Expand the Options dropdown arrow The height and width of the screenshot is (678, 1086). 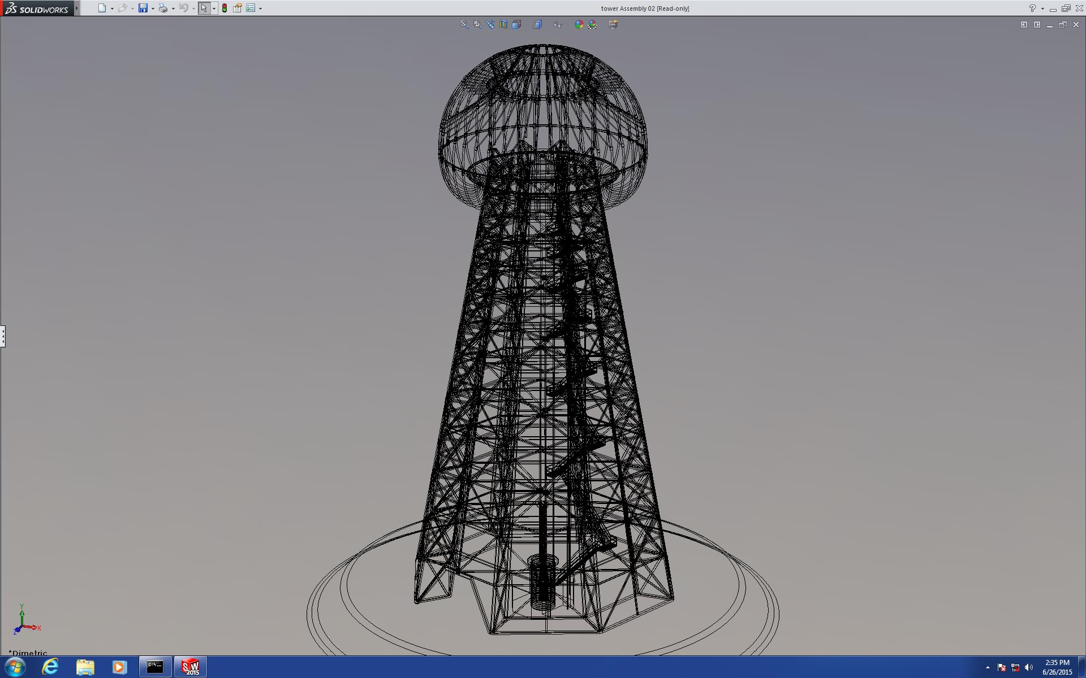point(260,8)
